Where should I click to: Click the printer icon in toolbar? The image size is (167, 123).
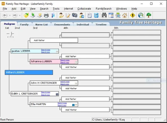point(46,15)
